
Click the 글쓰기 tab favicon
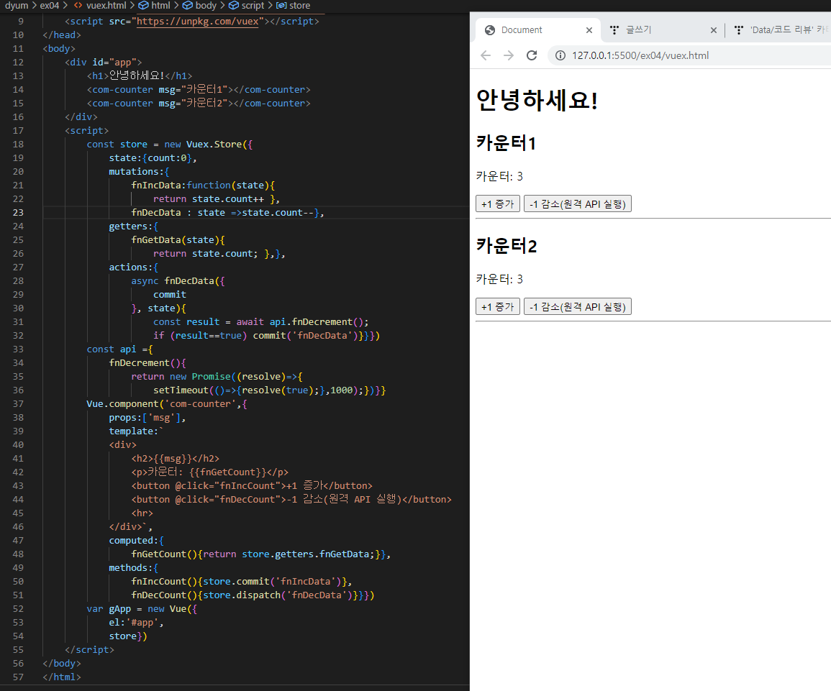(x=614, y=30)
